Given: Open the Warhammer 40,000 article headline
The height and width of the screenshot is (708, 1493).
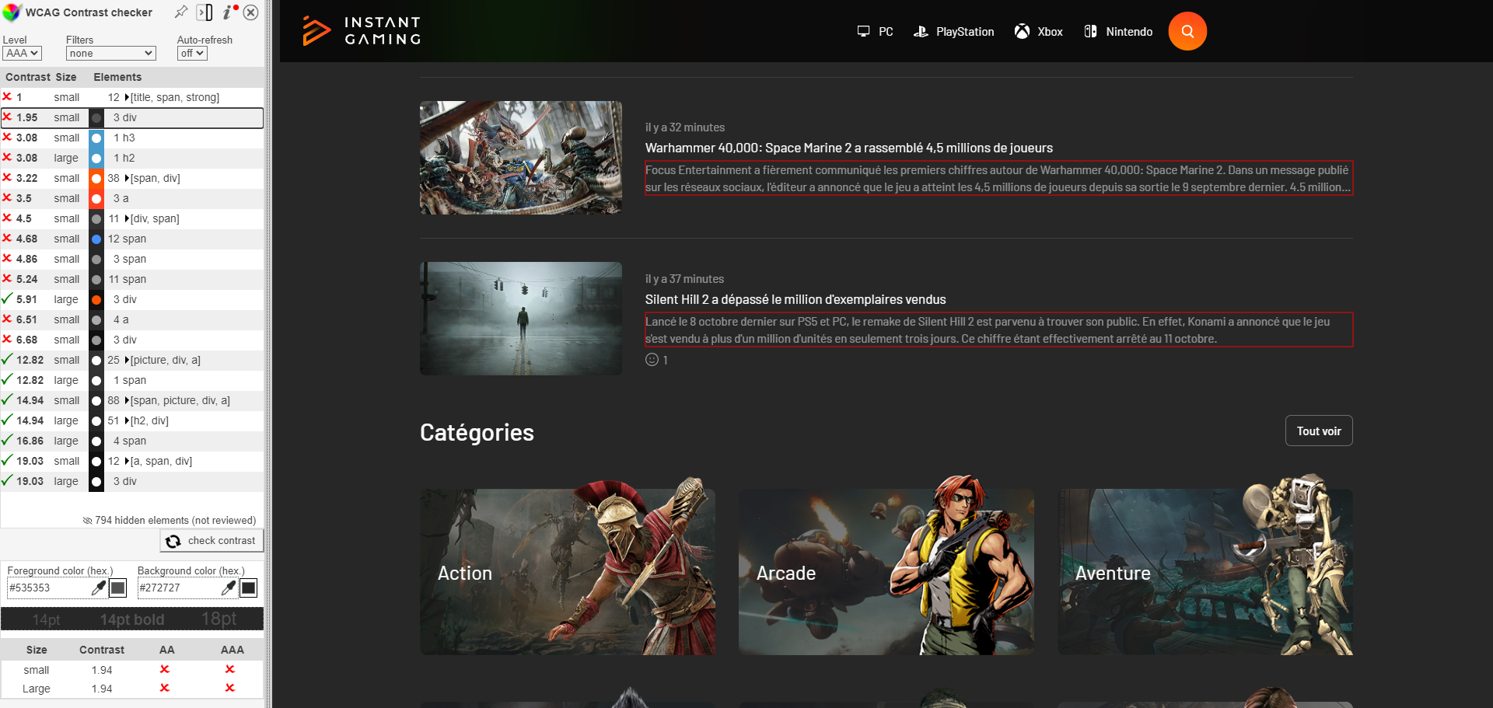Looking at the screenshot, I should click(x=848, y=148).
